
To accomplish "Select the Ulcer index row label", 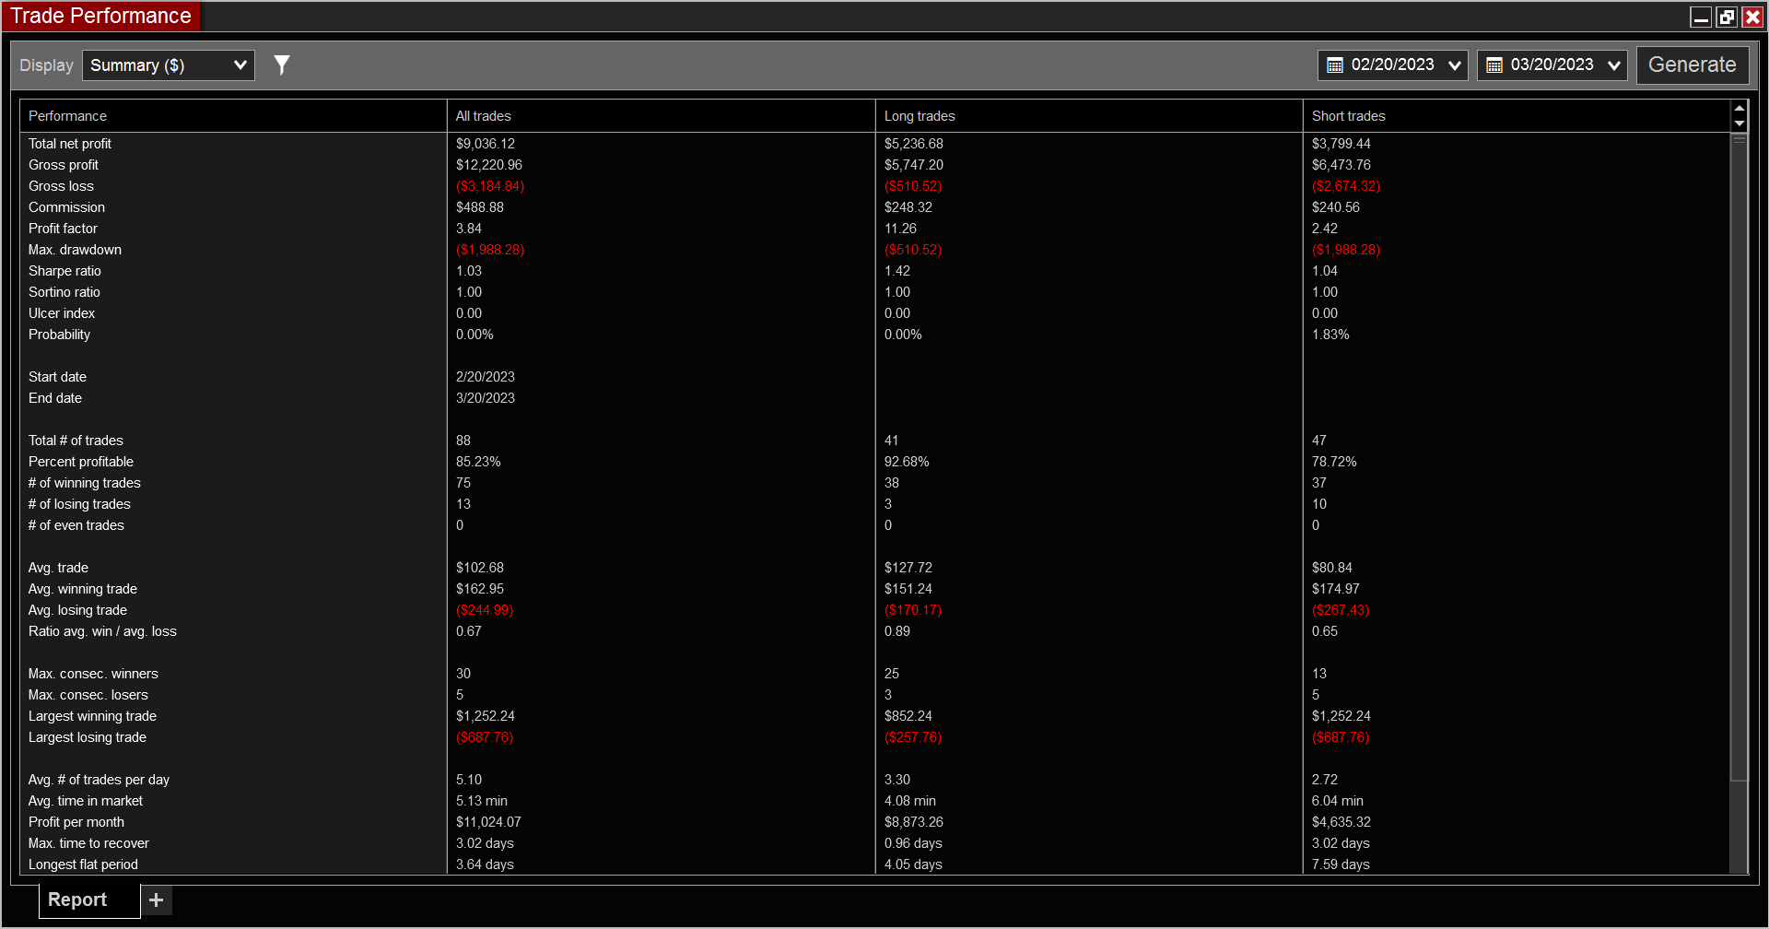I will coord(62,313).
